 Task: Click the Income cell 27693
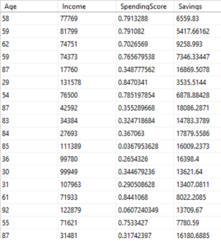(x=87, y=134)
